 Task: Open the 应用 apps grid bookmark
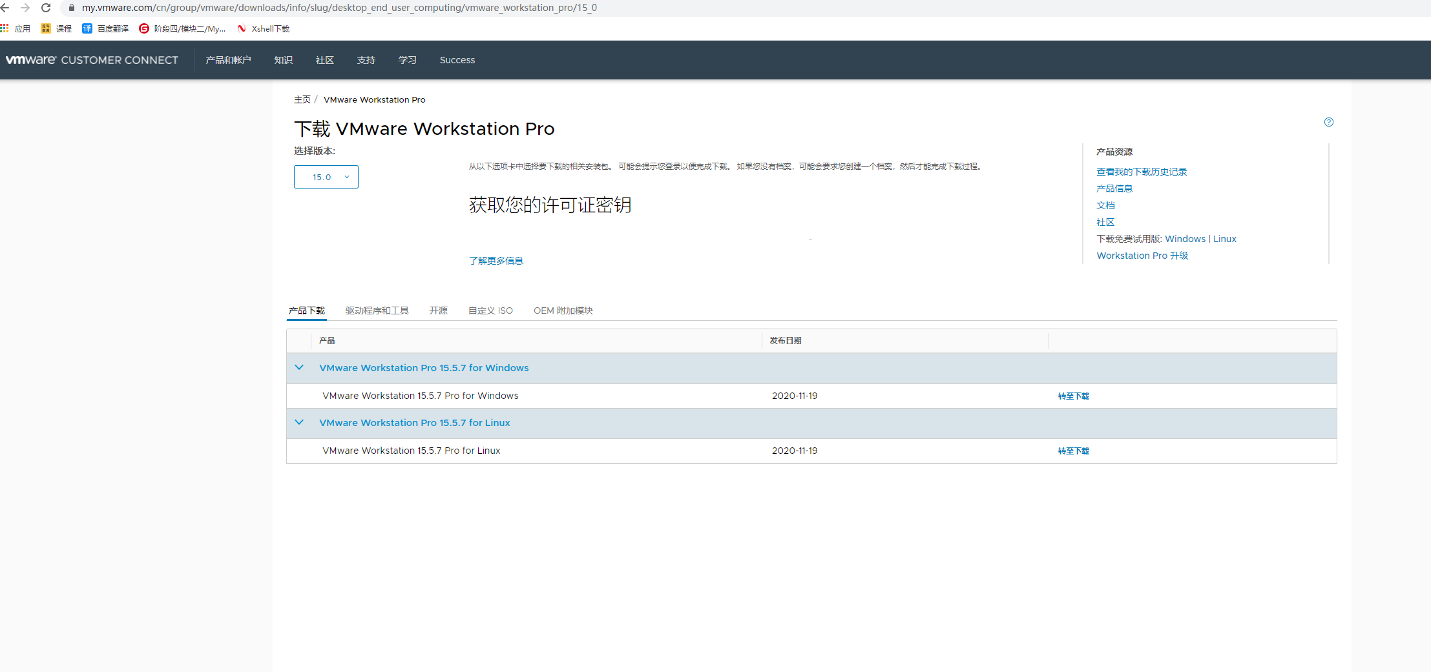16,28
